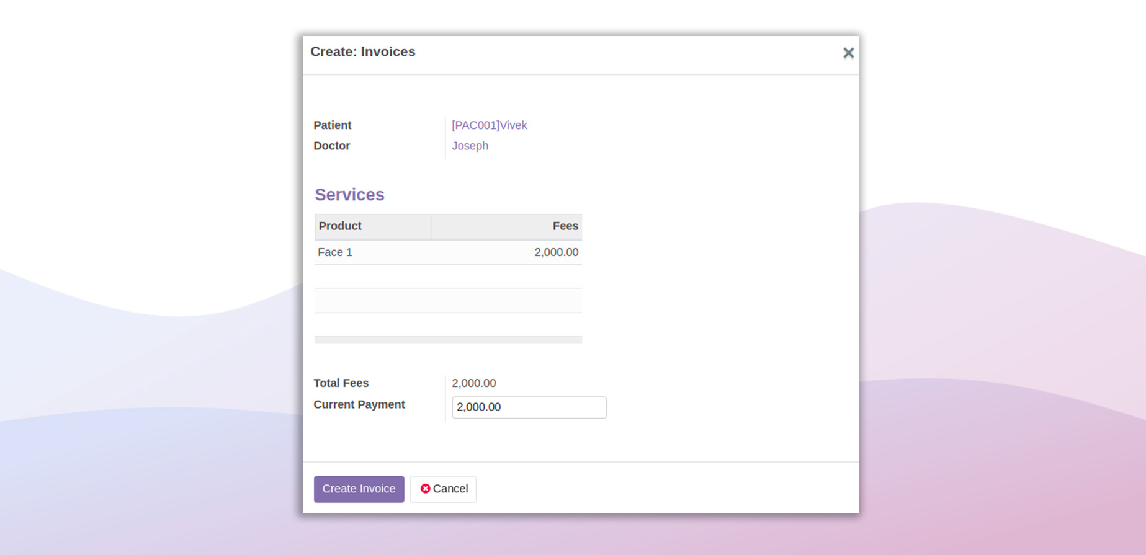Click the Current Payment input field
Viewport: 1146px width, 555px height.
(x=529, y=407)
